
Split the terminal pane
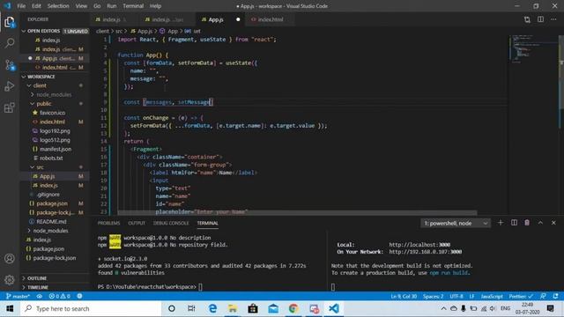pos(514,223)
